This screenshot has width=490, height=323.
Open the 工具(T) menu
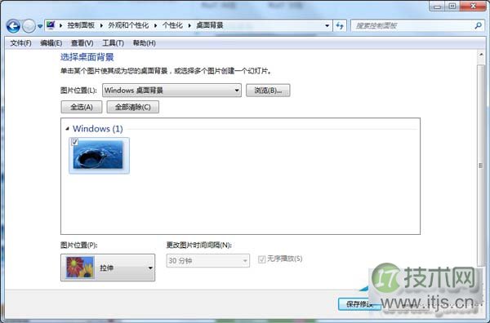(x=114, y=43)
